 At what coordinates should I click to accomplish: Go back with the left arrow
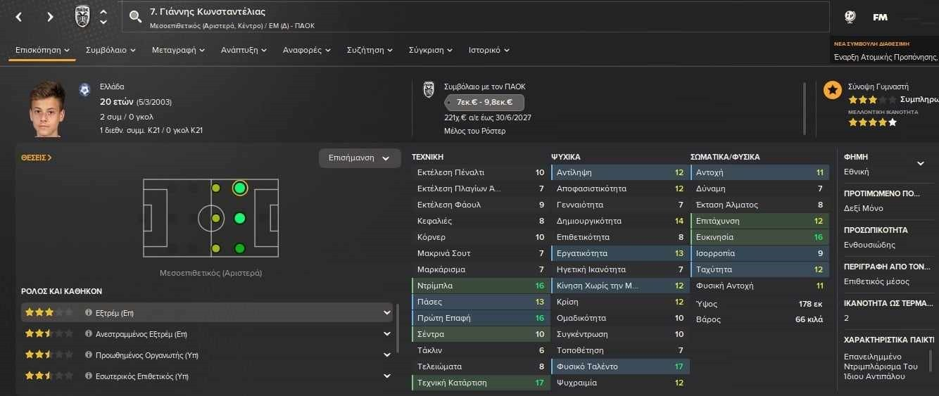pos(19,17)
